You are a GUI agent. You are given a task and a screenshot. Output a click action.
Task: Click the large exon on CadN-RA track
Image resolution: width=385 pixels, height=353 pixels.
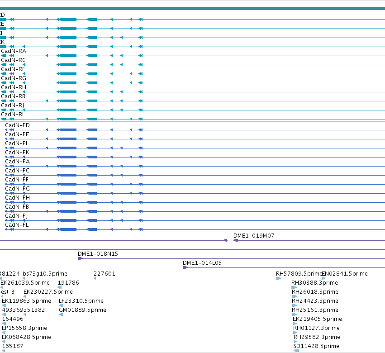(68, 56)
